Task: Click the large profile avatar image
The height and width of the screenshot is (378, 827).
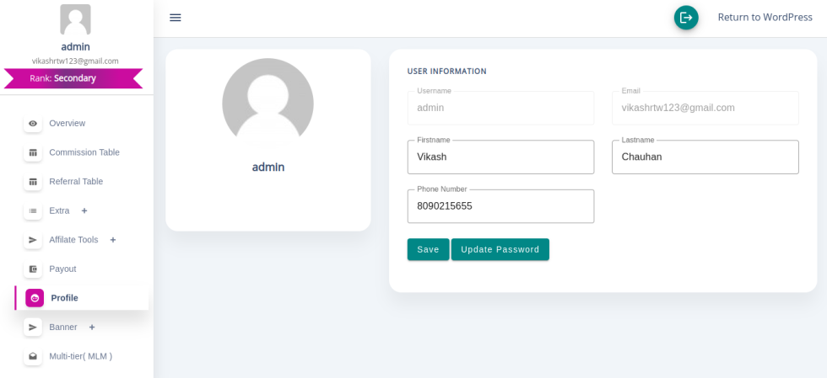Action: point(268,104)
